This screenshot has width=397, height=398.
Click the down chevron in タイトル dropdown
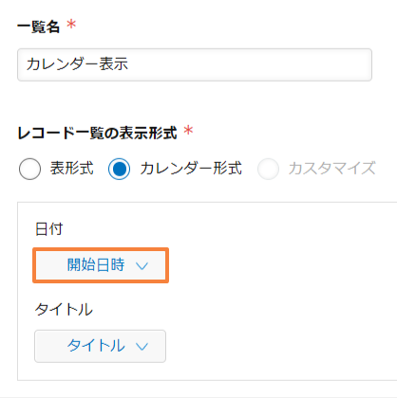point(142,347)
